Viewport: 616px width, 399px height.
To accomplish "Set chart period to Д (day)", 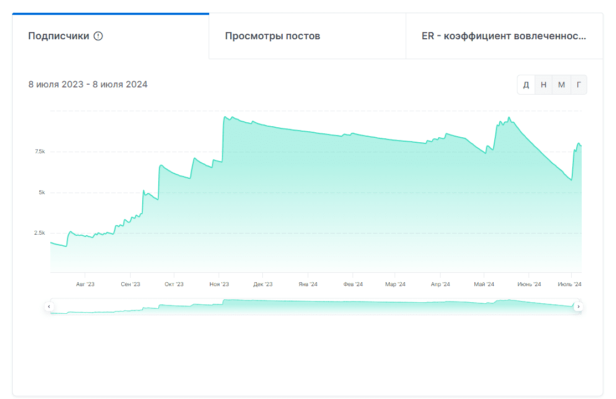I will point(526,85).
